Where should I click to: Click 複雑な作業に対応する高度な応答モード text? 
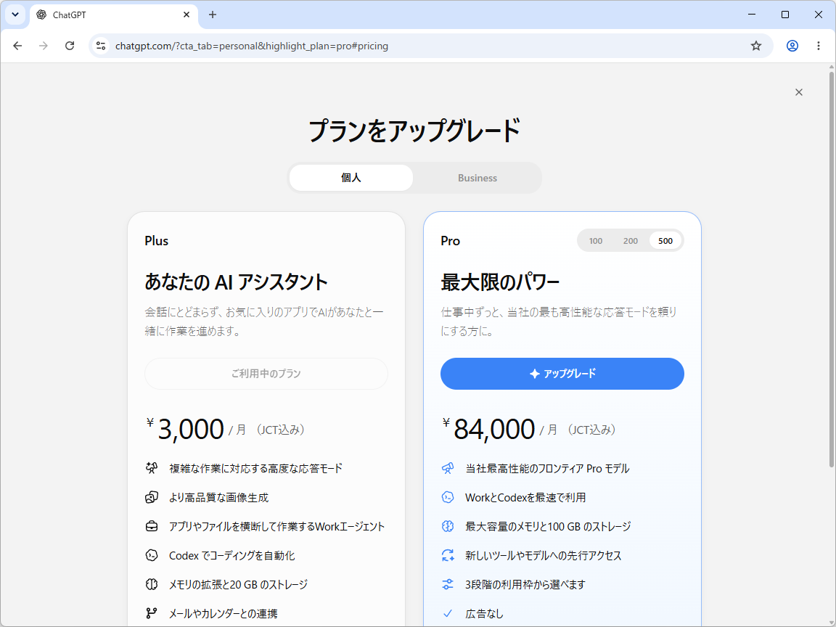(256, 469)
